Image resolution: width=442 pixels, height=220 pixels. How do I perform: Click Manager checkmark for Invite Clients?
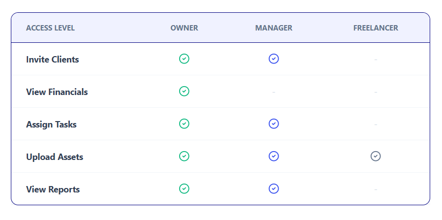tap(274, 59)
